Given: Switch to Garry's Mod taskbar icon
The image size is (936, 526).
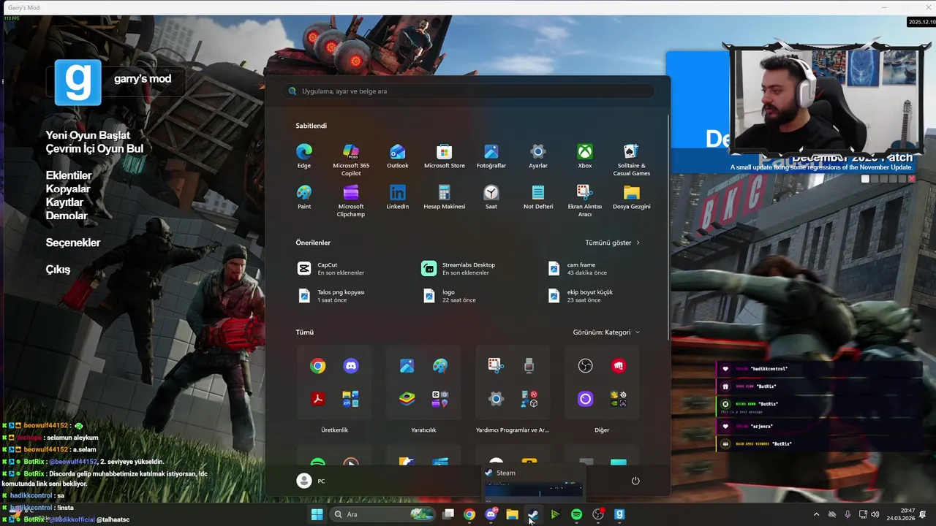Looking at the screenshot, I should tap(619, 514).
